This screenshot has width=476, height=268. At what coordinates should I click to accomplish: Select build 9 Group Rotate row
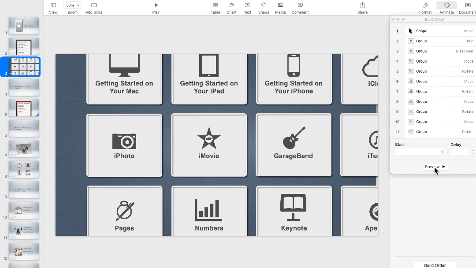(440, 112)
